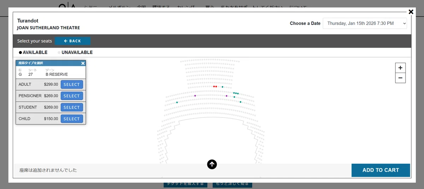Go back with the BACK button
This screenshot has width=424, height=189.
[72, 41]
